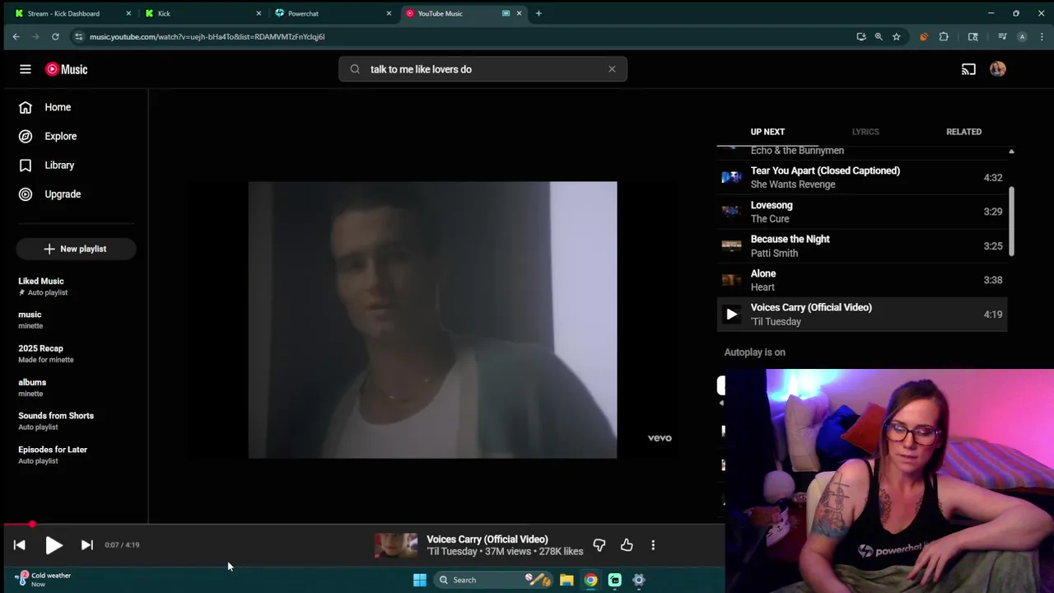
Task: Click Tear You Apart thumbnail
Action: [x=731, y=177]
